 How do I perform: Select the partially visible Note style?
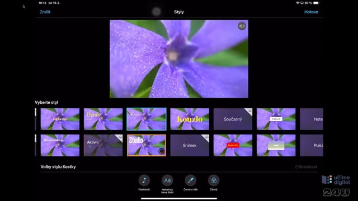coord(312,119)
